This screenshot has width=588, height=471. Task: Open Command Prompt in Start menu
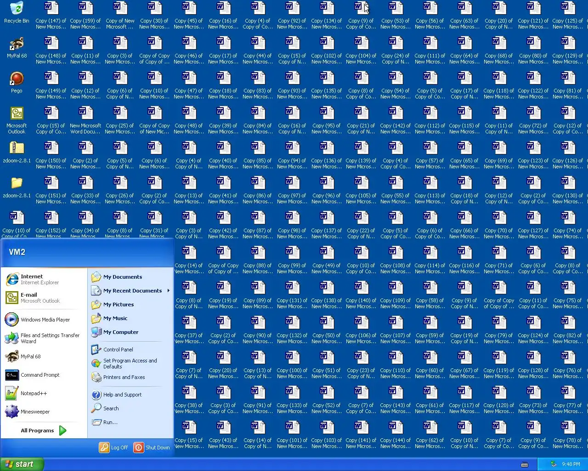(x=44, y=375)
